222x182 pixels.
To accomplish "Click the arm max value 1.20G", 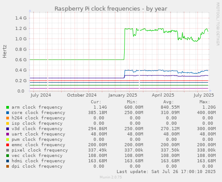I will coord(209,107).
